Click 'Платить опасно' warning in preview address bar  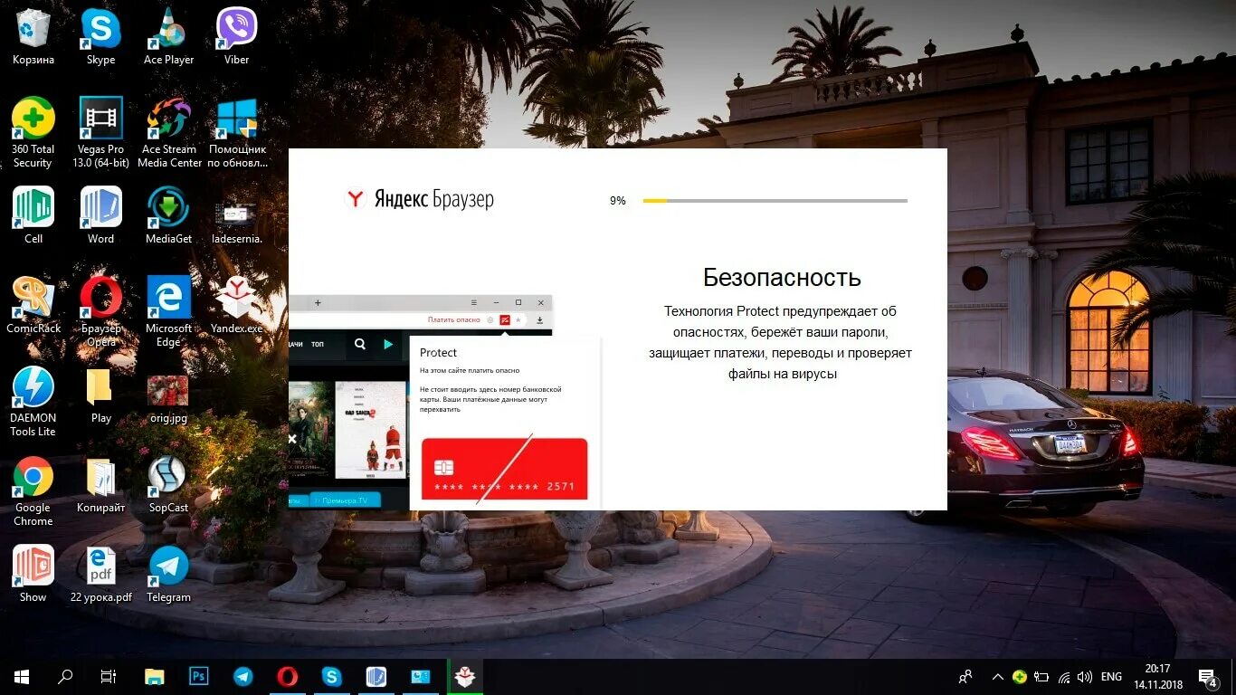click(x=454, y=319)
